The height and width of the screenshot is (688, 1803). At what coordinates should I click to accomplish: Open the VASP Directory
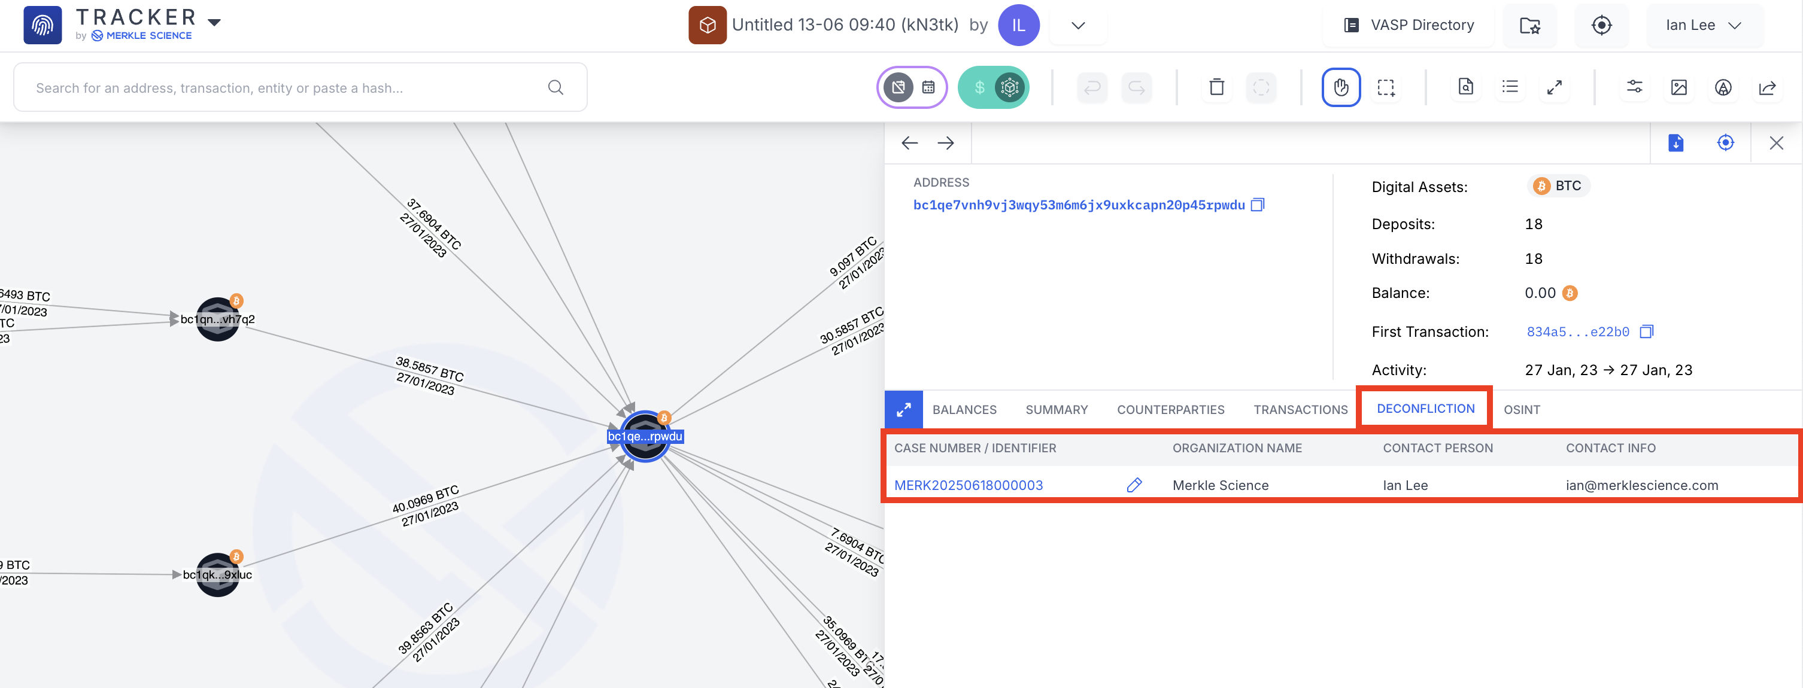[1409, 25]
